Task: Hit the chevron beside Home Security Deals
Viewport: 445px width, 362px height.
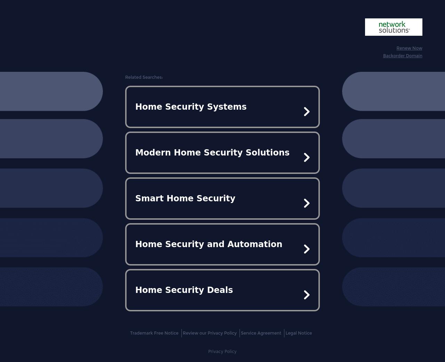Action: pos(307,295)
